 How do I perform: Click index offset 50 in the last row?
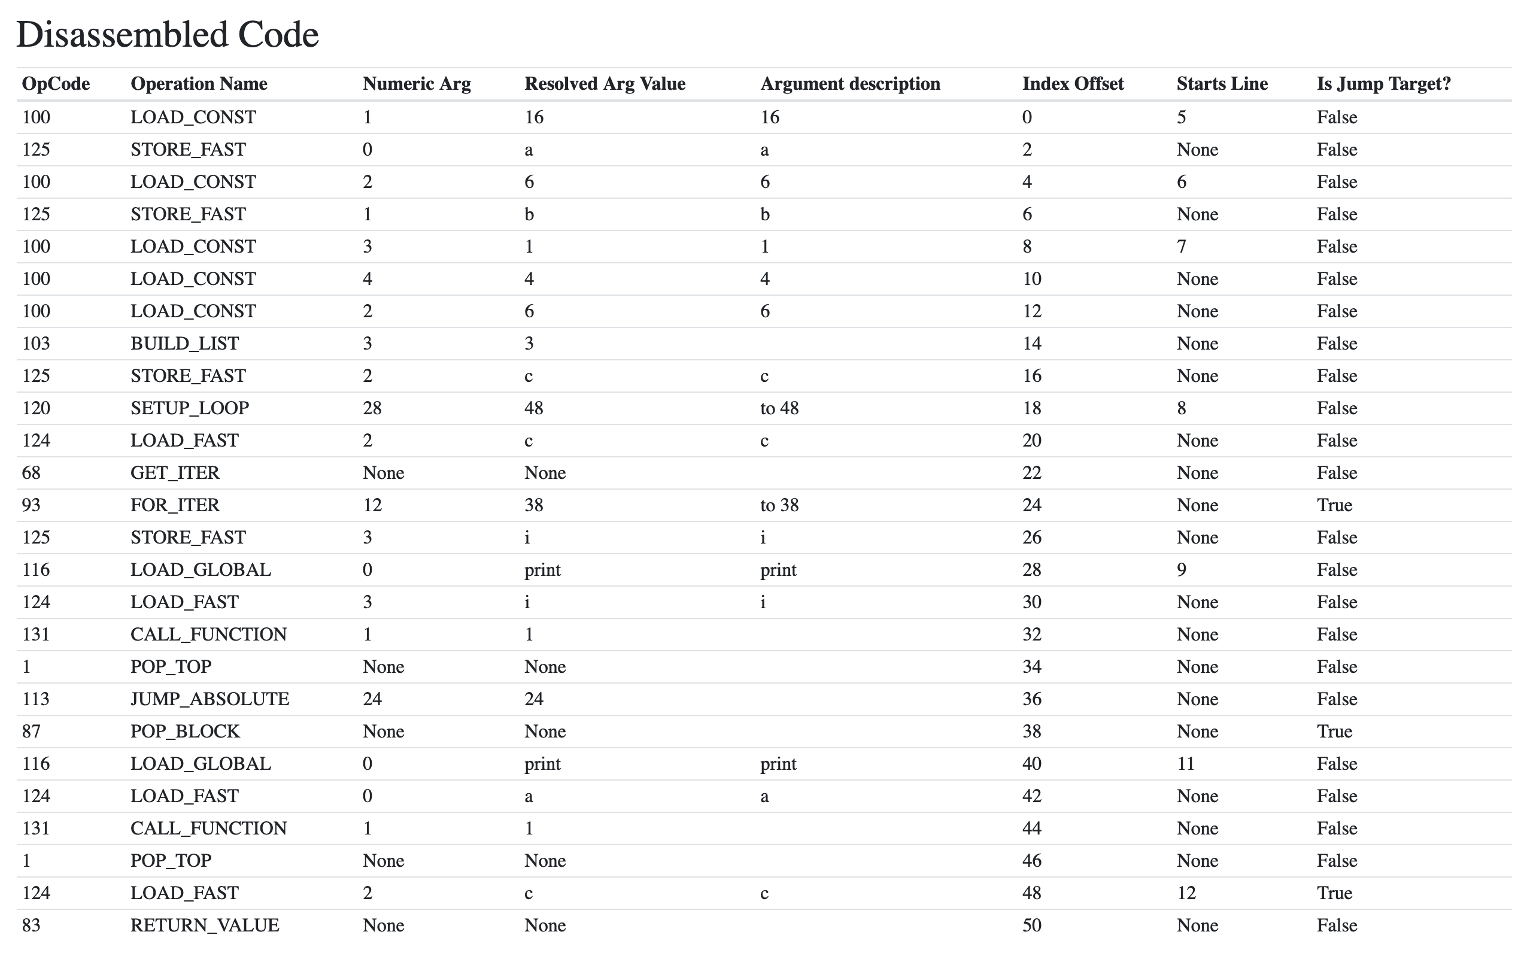(1031, 925)
